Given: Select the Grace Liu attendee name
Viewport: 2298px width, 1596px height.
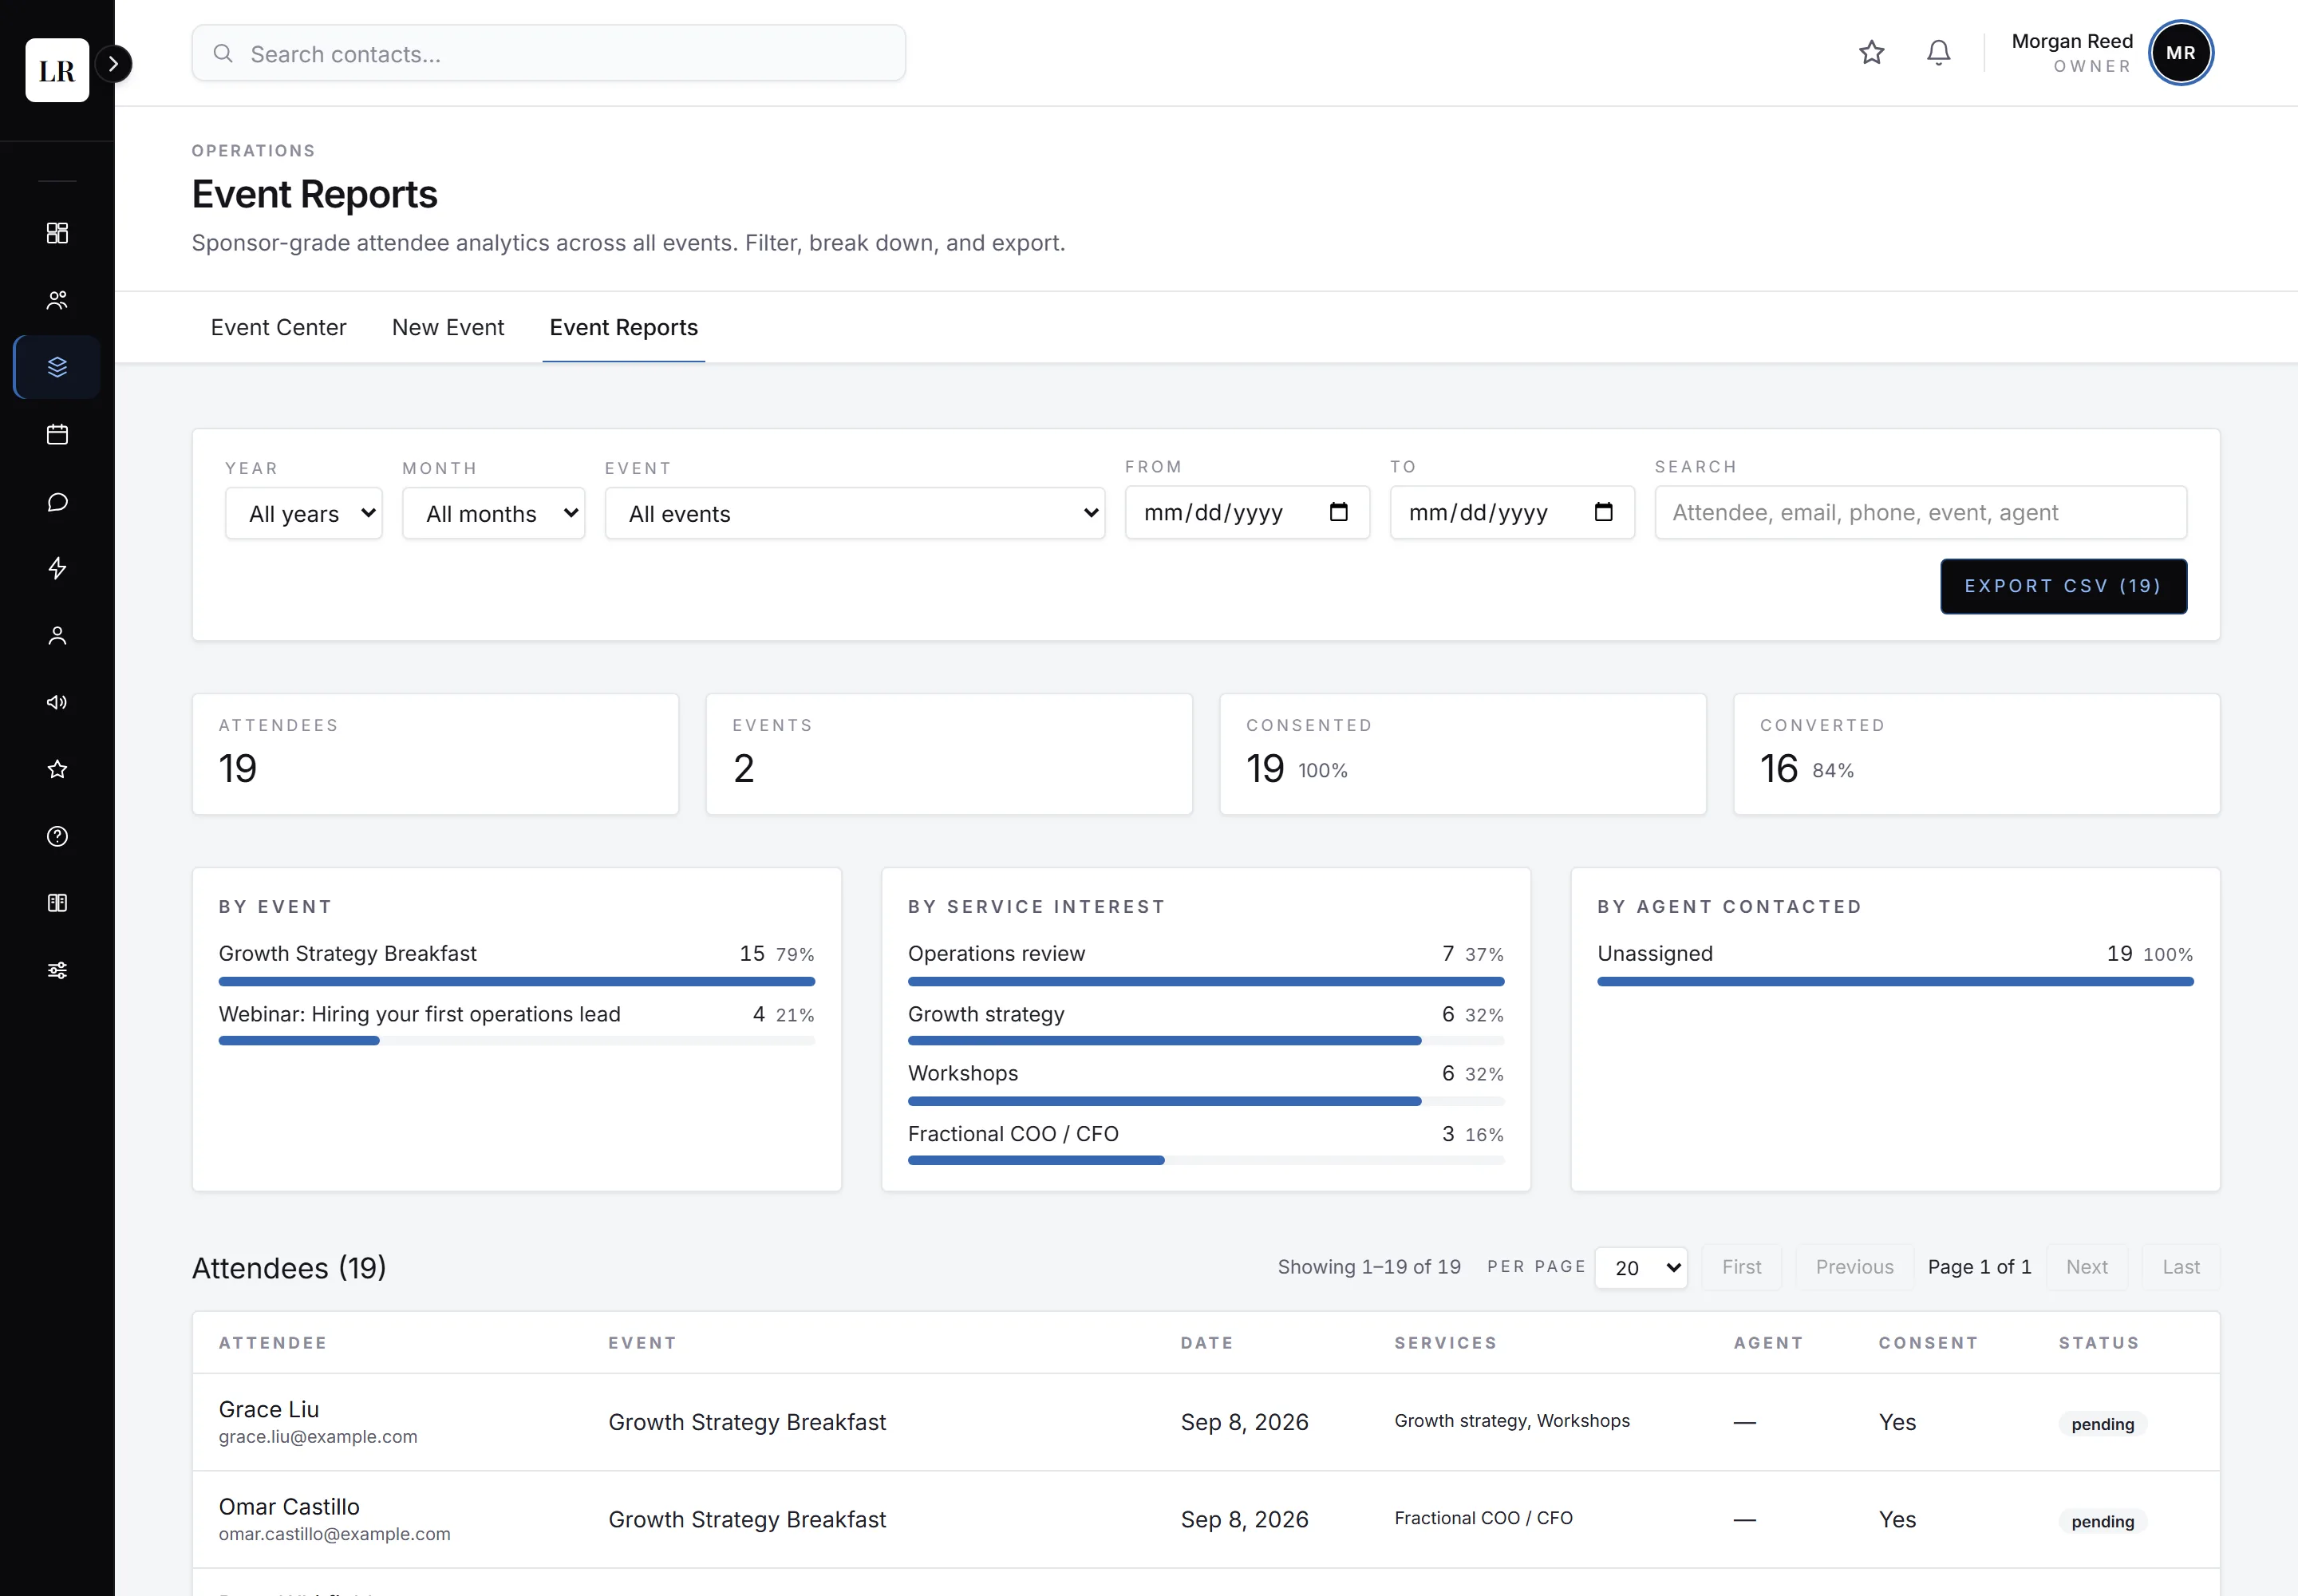Looking at the screenshot, I should (x=269, y=1409).
